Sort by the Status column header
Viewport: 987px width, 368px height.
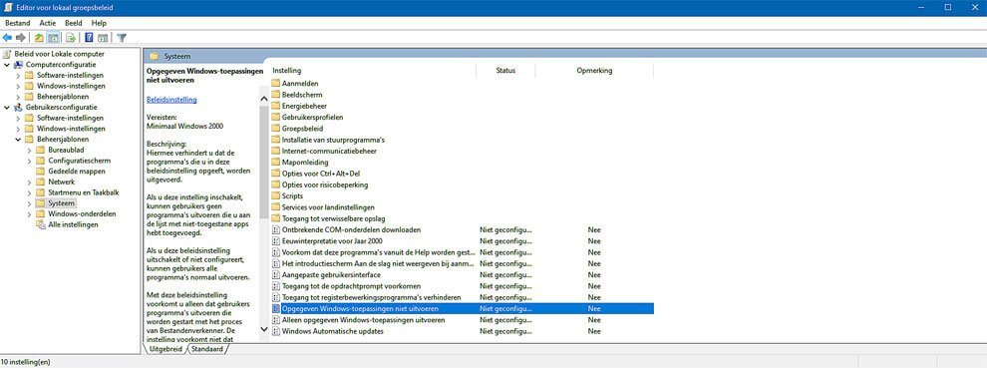[x=505, y=71]
